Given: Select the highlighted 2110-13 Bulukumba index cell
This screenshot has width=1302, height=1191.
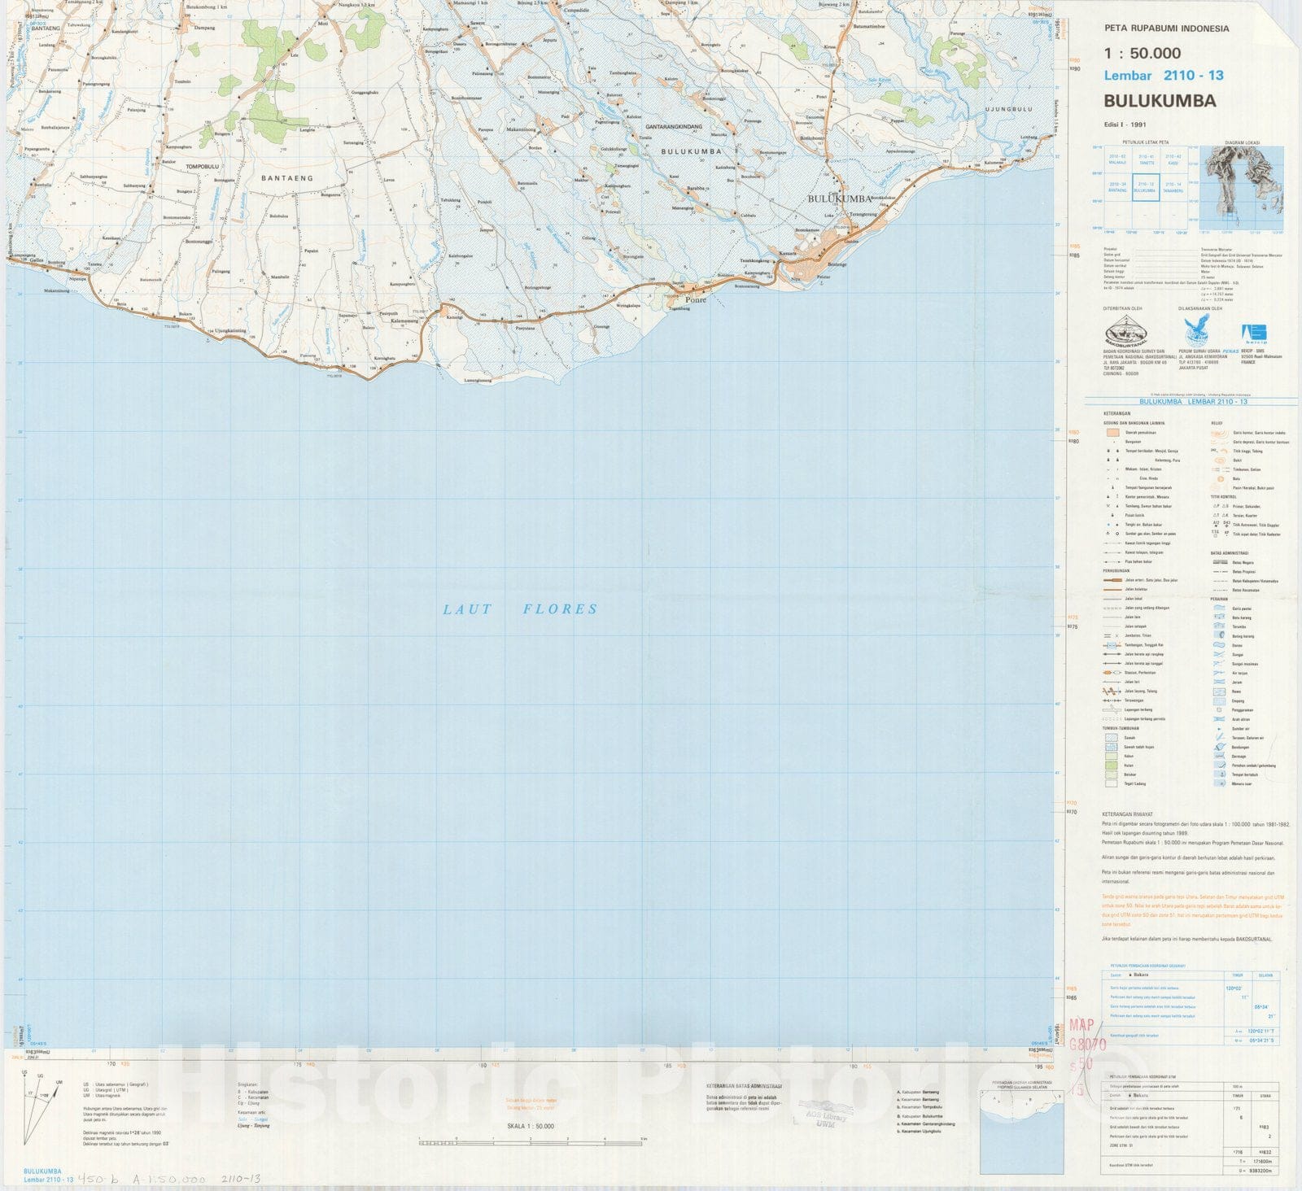Looking at the screenshot, I should [1146, 186].
